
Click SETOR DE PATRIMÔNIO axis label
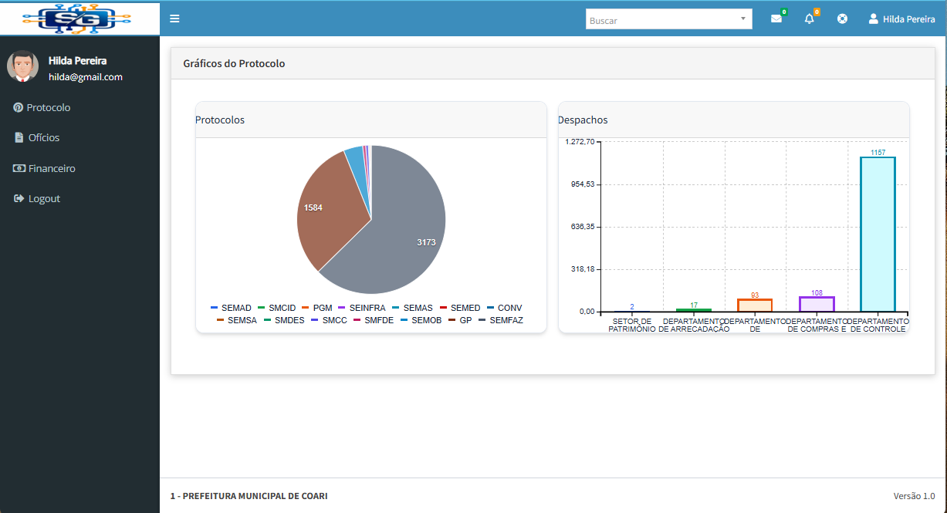click(631, 325)
